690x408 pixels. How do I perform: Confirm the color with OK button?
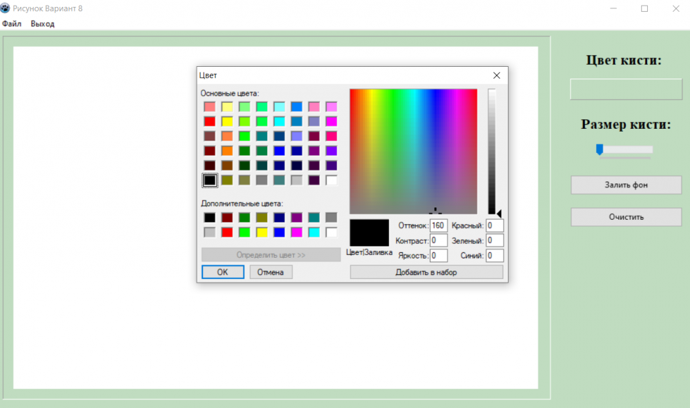coord(223,272)
